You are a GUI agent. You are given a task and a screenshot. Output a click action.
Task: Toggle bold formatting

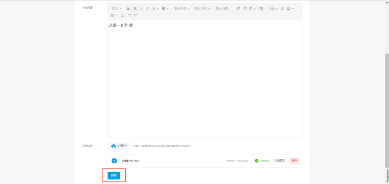pyautogui.click(x=135, y=9)
